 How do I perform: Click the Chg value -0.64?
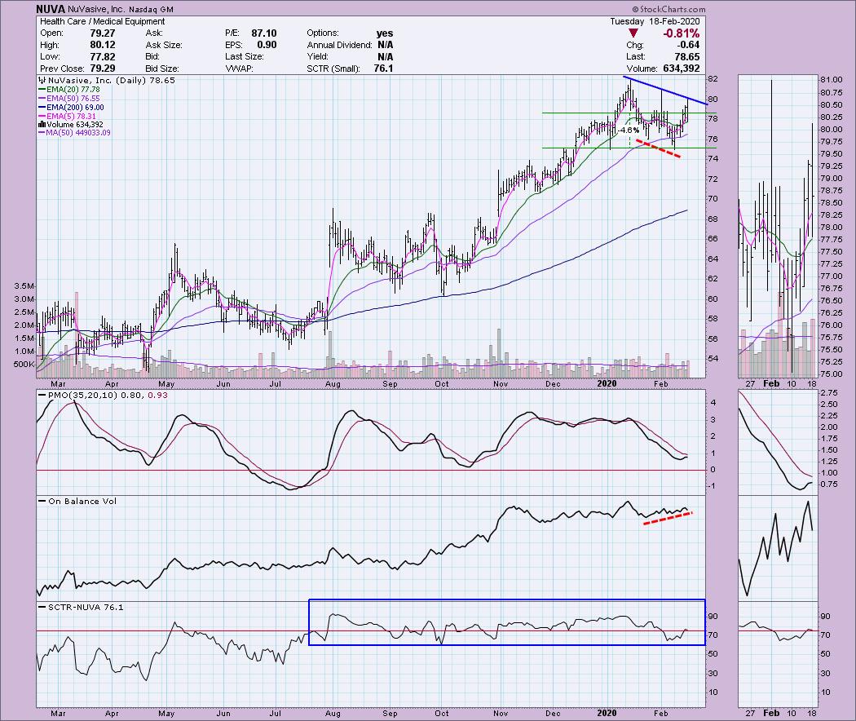pos(688,45)
